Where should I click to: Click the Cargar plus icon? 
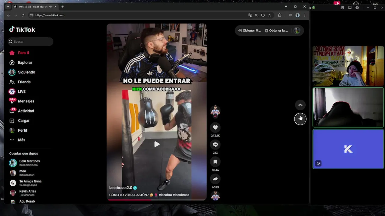12,121
